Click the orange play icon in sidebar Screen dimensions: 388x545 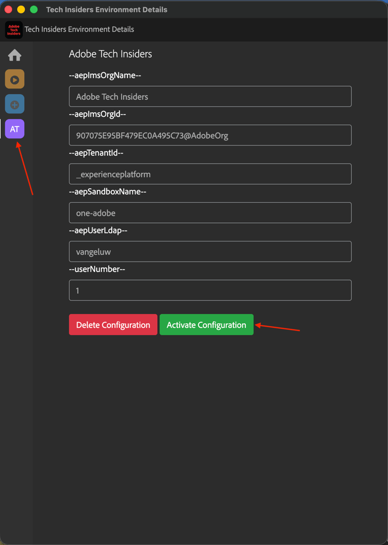(x=14, y=79)
